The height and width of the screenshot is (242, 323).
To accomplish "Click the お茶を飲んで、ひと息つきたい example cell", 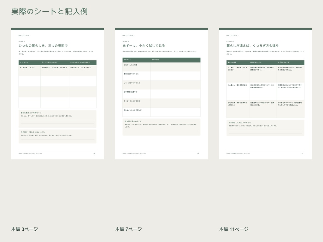I will point(83,70).
